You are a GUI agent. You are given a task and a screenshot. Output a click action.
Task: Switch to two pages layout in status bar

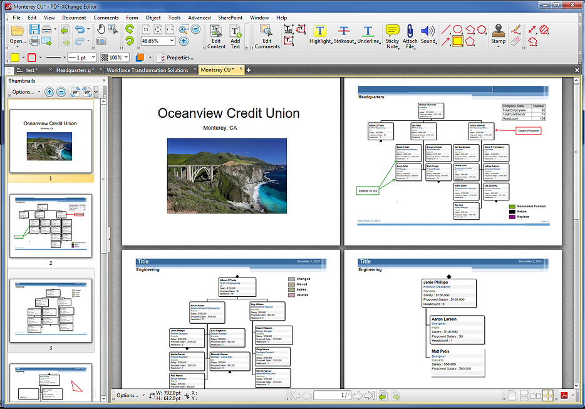click(536, 396)
